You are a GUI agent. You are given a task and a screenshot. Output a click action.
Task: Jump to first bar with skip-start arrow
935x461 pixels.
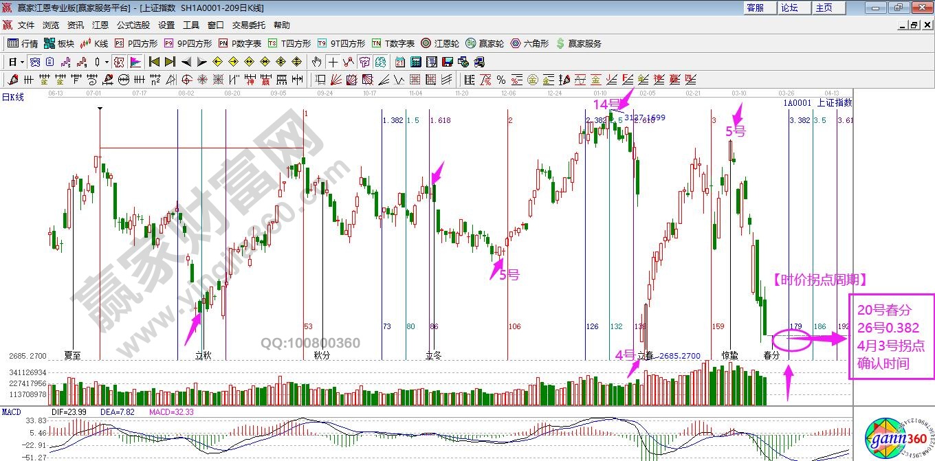pos(154,62)
